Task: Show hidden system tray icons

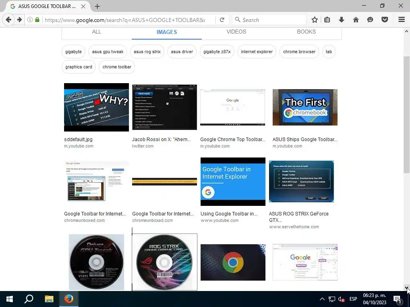Action: [322, 299]
